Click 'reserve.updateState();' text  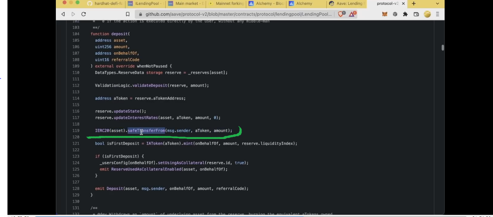[x=121, y=111]
